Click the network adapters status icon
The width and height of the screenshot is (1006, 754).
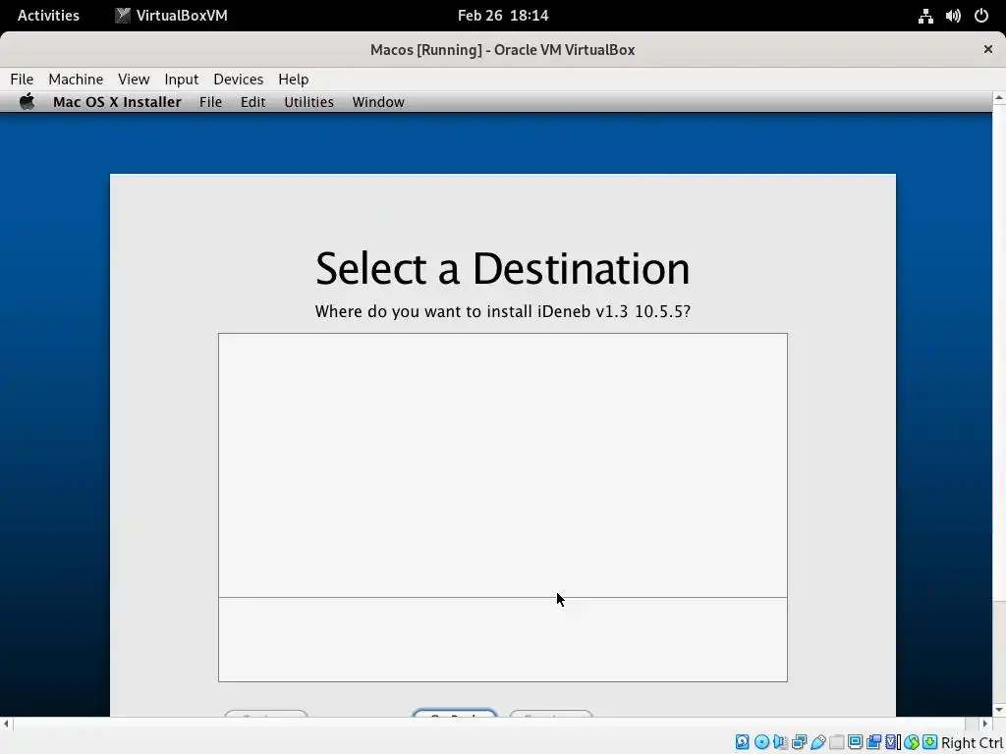pyautogui.click(x=800, y=742)
